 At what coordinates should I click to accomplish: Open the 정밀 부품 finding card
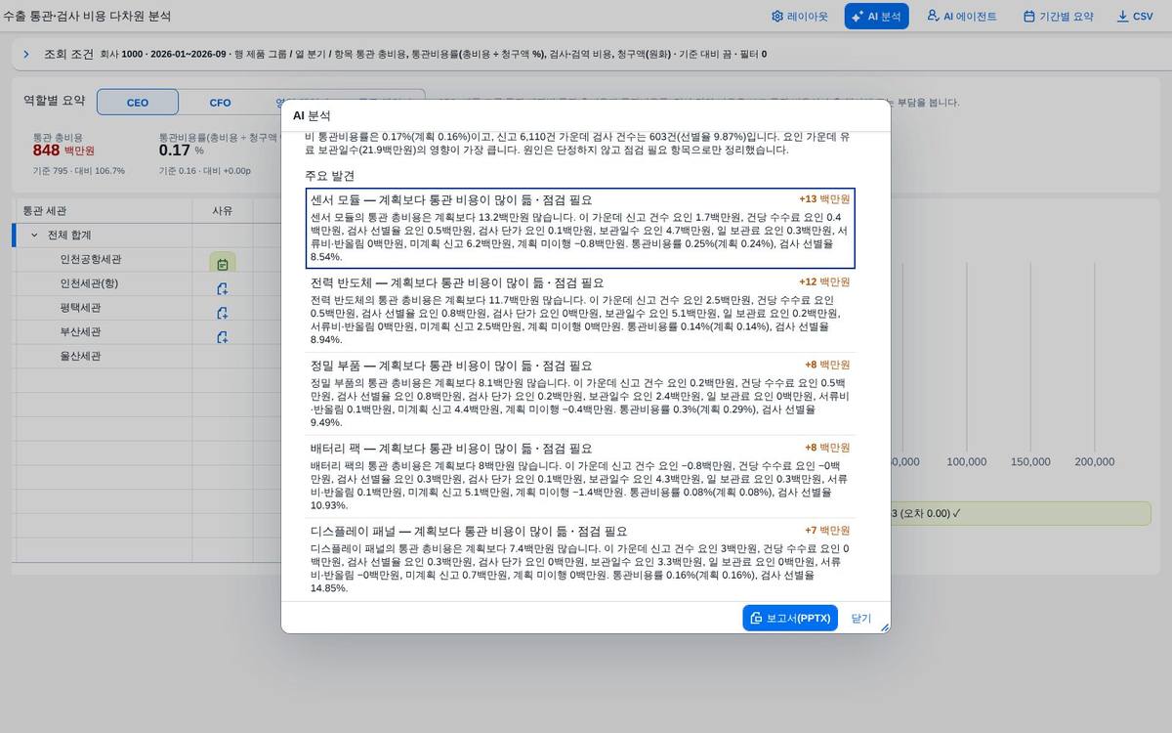tap(580, 393)
